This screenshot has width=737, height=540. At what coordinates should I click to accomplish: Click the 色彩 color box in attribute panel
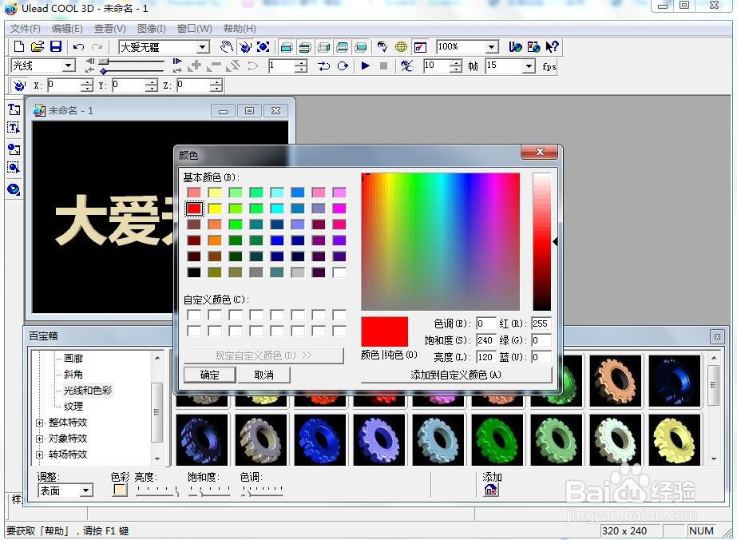pos(121,490)
